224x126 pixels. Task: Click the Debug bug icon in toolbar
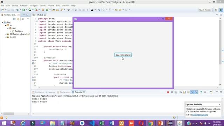pos(17,10)
